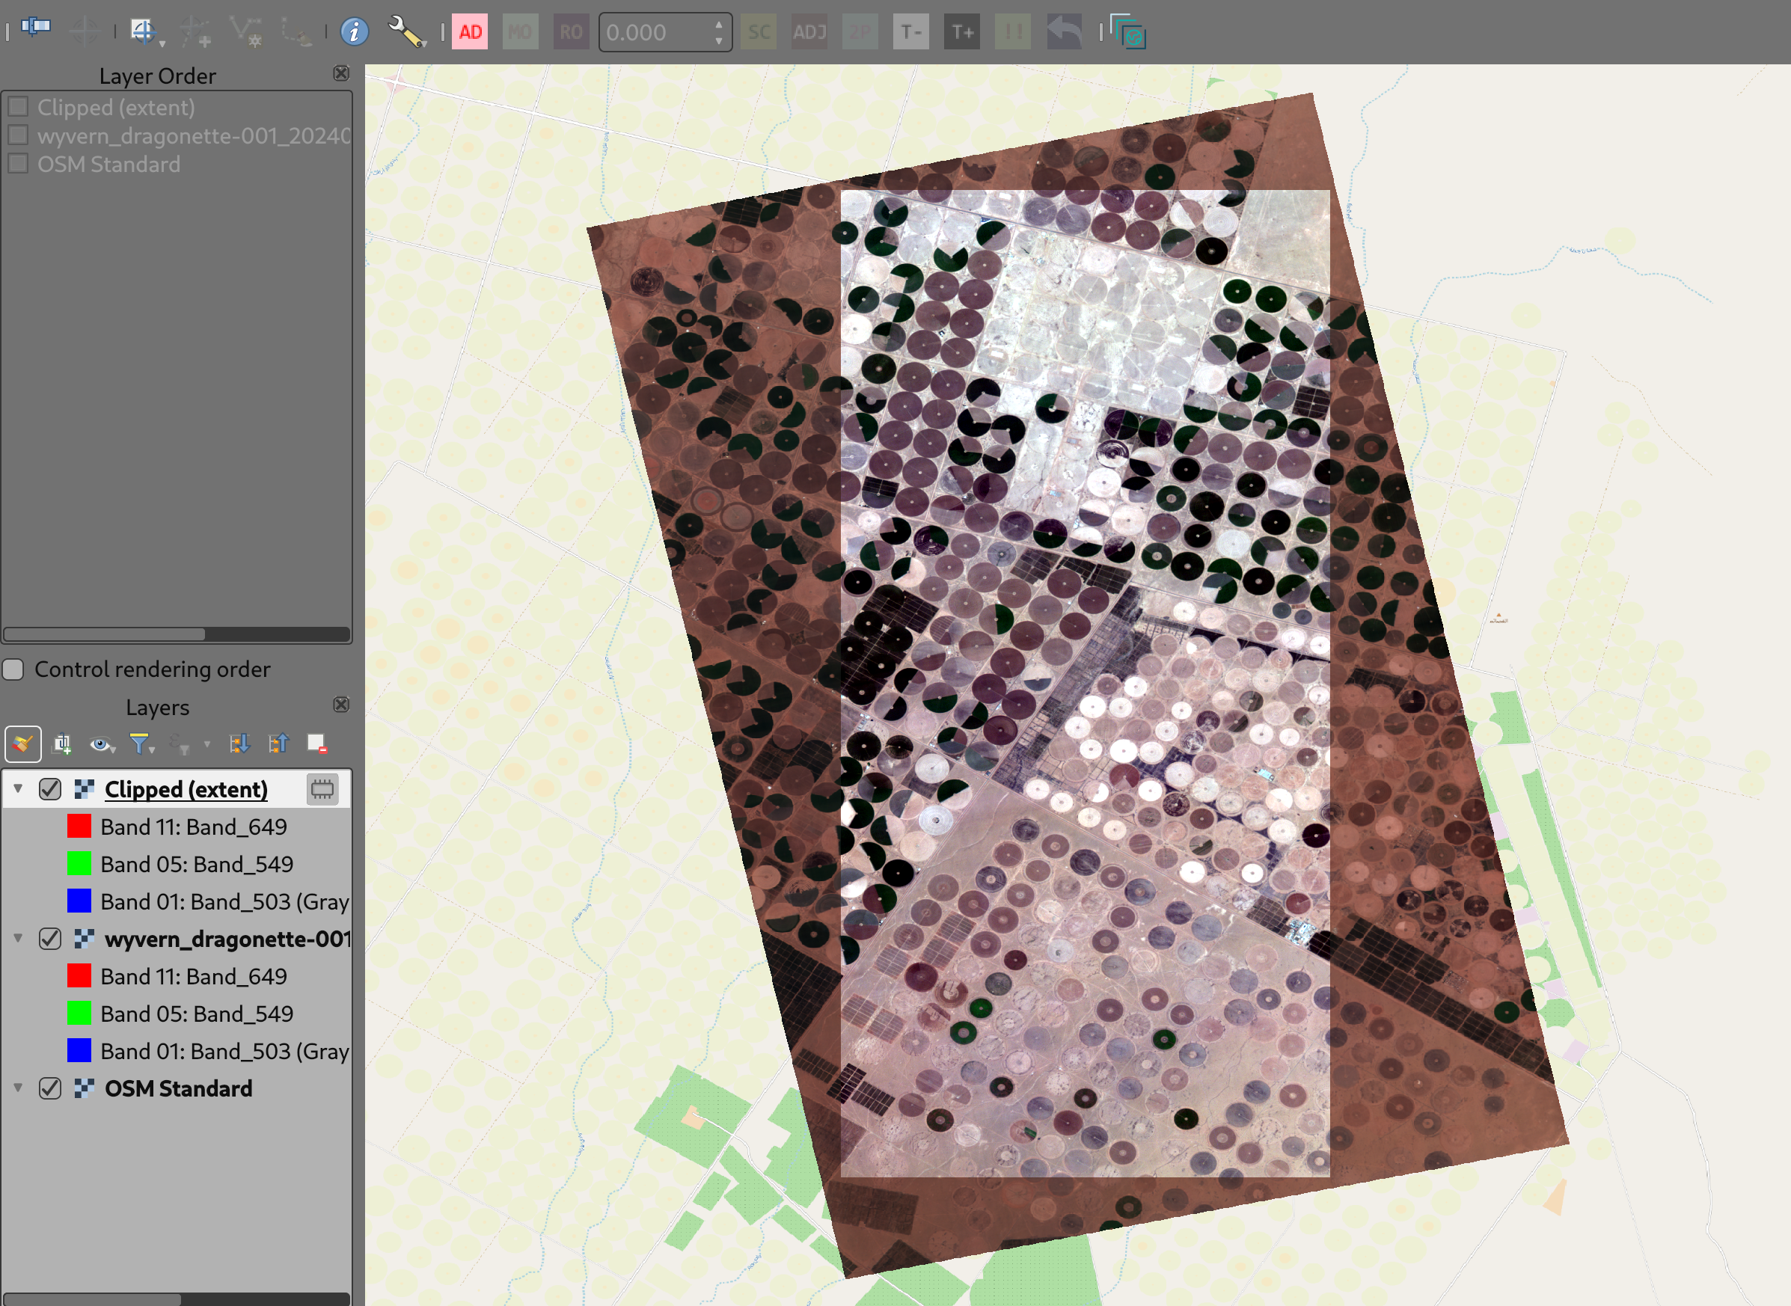Open layer styling panel brush icon
Viewport: 1791px width, 1306px height.
(x=23, y=744)
